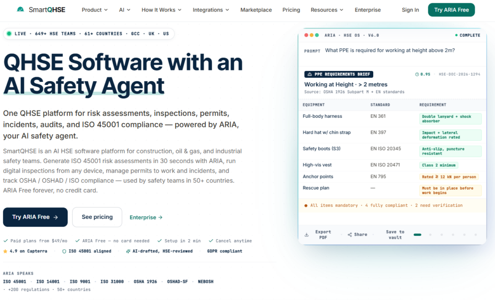Click the GDPR compliant badge

224,251
